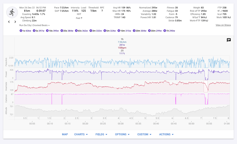Go to next activity with right chevron
Image resolution: width=237 pixels, height=144 pixels.
pos(15,22)
